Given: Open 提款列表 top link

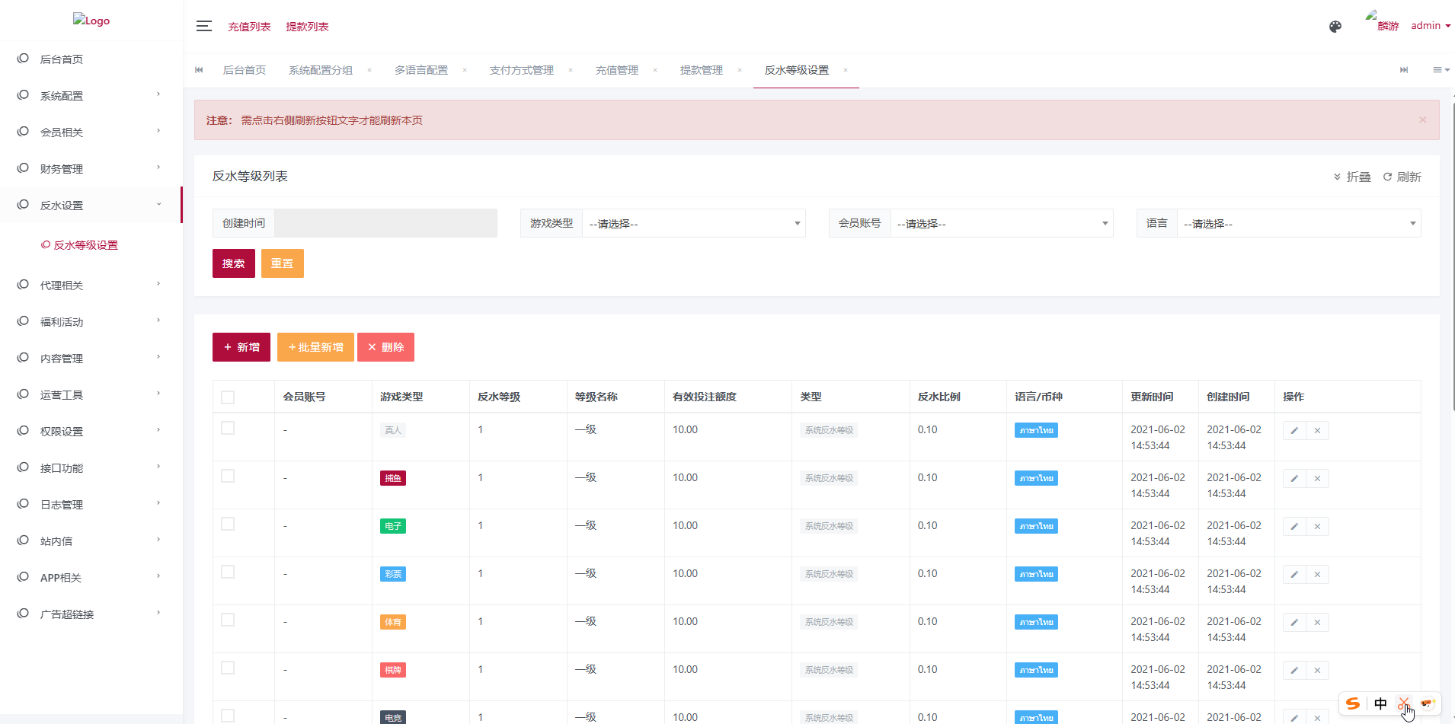Looking at the screenshot, I should [307, 27].
